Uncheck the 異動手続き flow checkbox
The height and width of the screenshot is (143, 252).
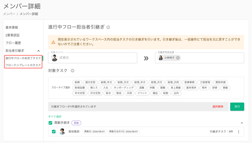pos(50,123)
